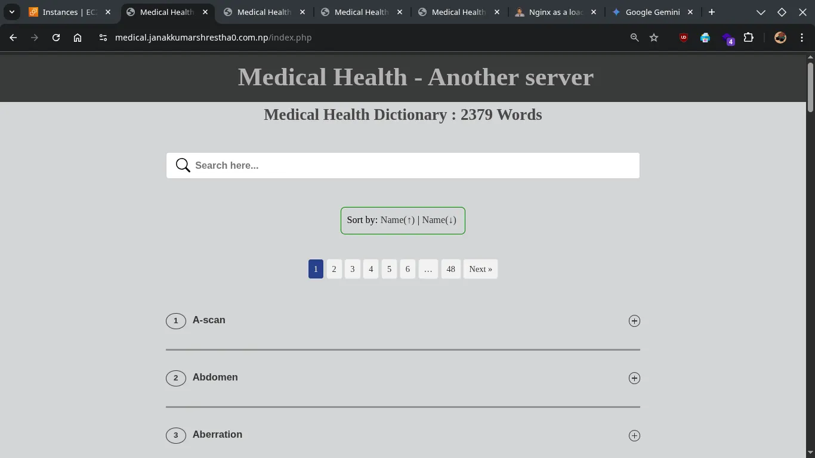Jump to page 48 of the dictionary
This screenshot has width=815, height=458.
pos(450,269)
